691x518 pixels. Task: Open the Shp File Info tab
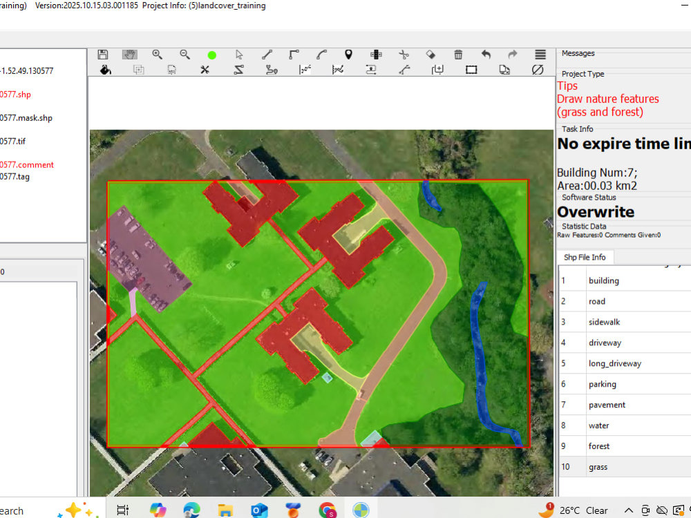(x=585, y=257)
